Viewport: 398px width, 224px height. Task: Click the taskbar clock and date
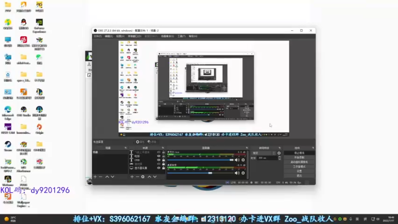coord(389,219)
